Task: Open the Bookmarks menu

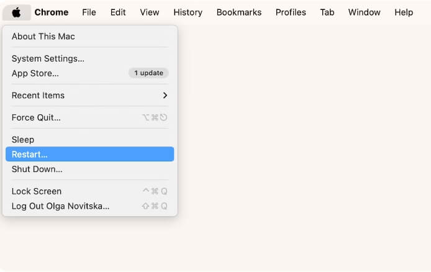Action: click(x=239, y=12)
